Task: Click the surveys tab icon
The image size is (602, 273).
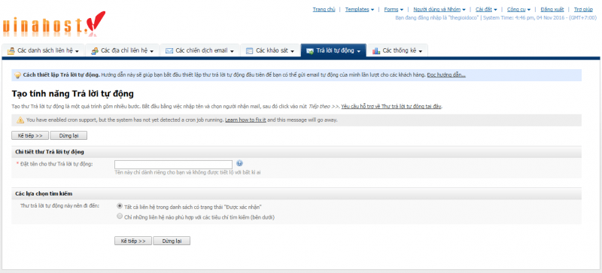Action: [250, 50]
